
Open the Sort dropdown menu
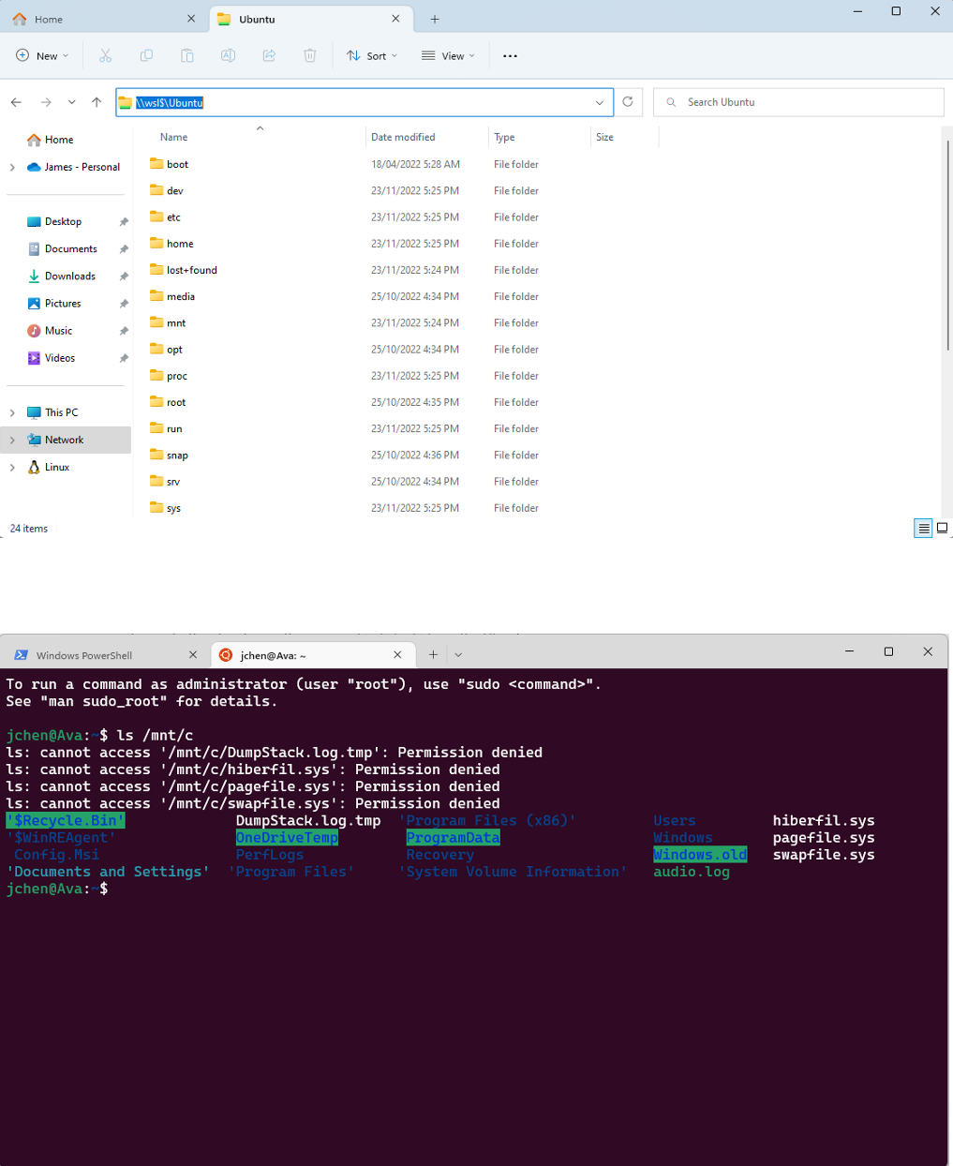coord(372,56)
